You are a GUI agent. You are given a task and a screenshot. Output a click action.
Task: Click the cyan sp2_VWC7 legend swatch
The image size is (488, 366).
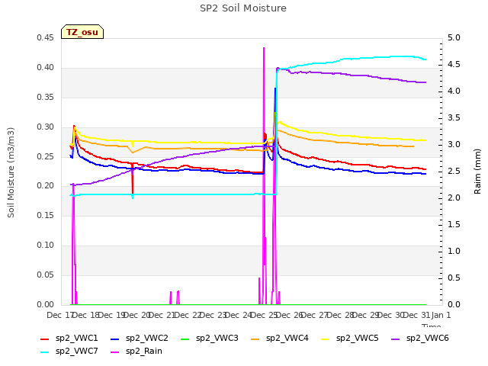coord(45,352)
